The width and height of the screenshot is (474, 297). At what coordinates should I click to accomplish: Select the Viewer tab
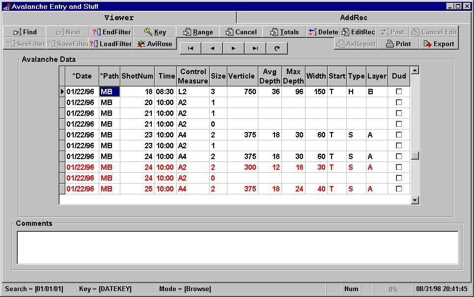click(119, 18)
